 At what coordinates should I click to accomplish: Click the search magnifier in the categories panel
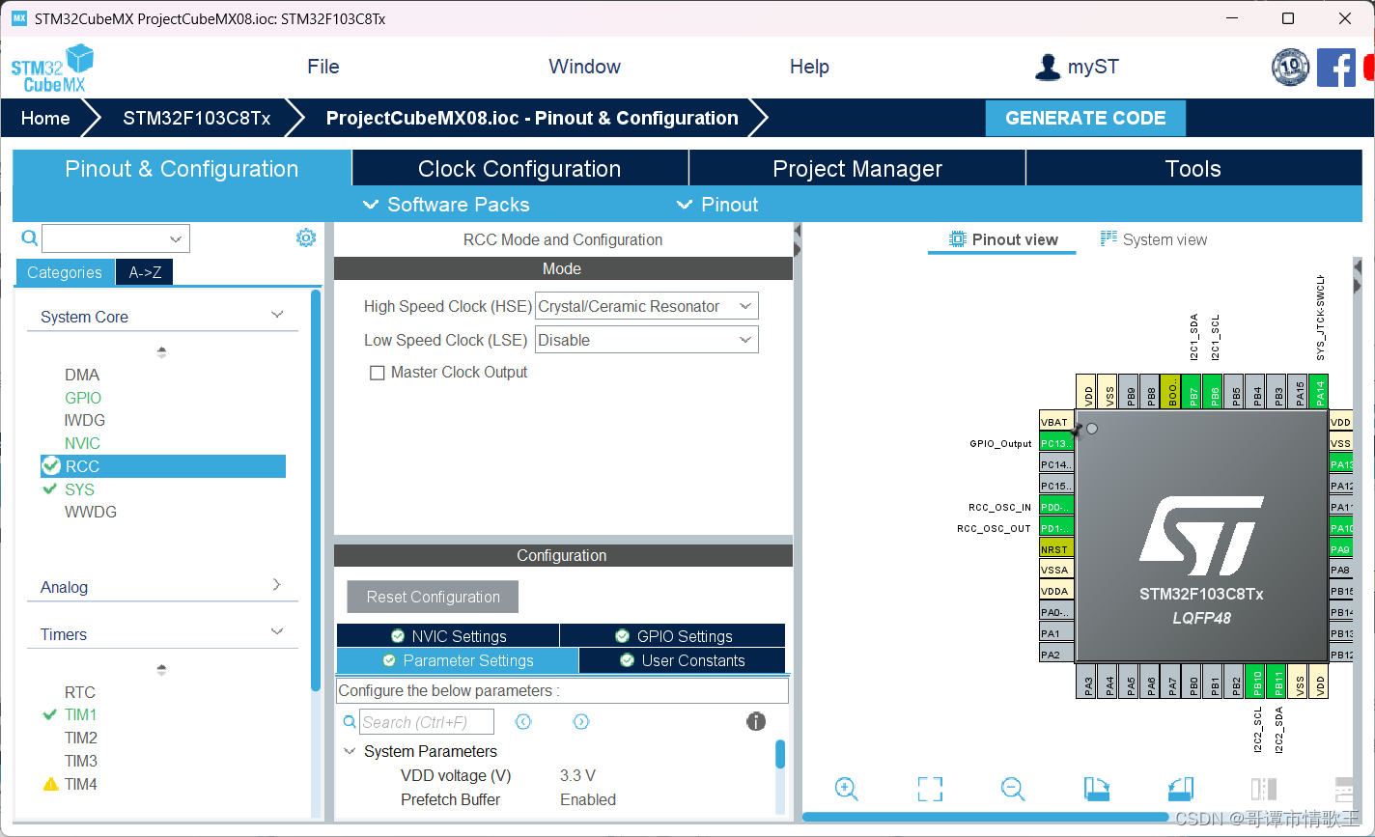tap(30, 237)
